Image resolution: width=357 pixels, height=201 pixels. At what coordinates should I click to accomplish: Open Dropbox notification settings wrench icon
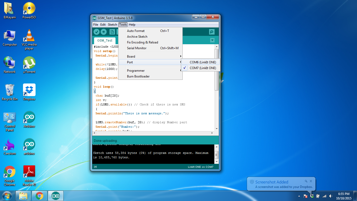point(306,181)
